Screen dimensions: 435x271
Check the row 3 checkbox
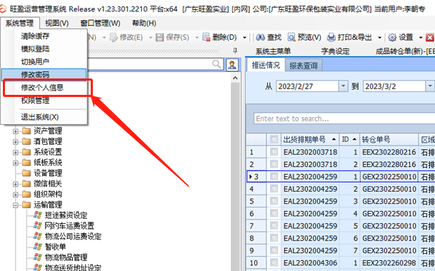274,176
